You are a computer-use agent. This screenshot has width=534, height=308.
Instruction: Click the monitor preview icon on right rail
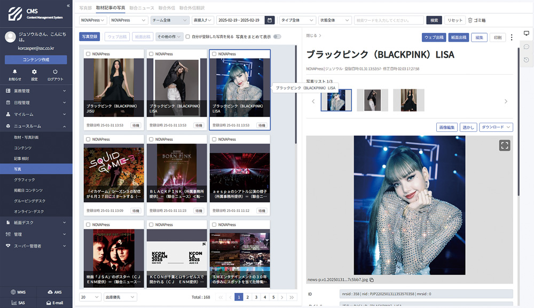click(x=526, y=33)
